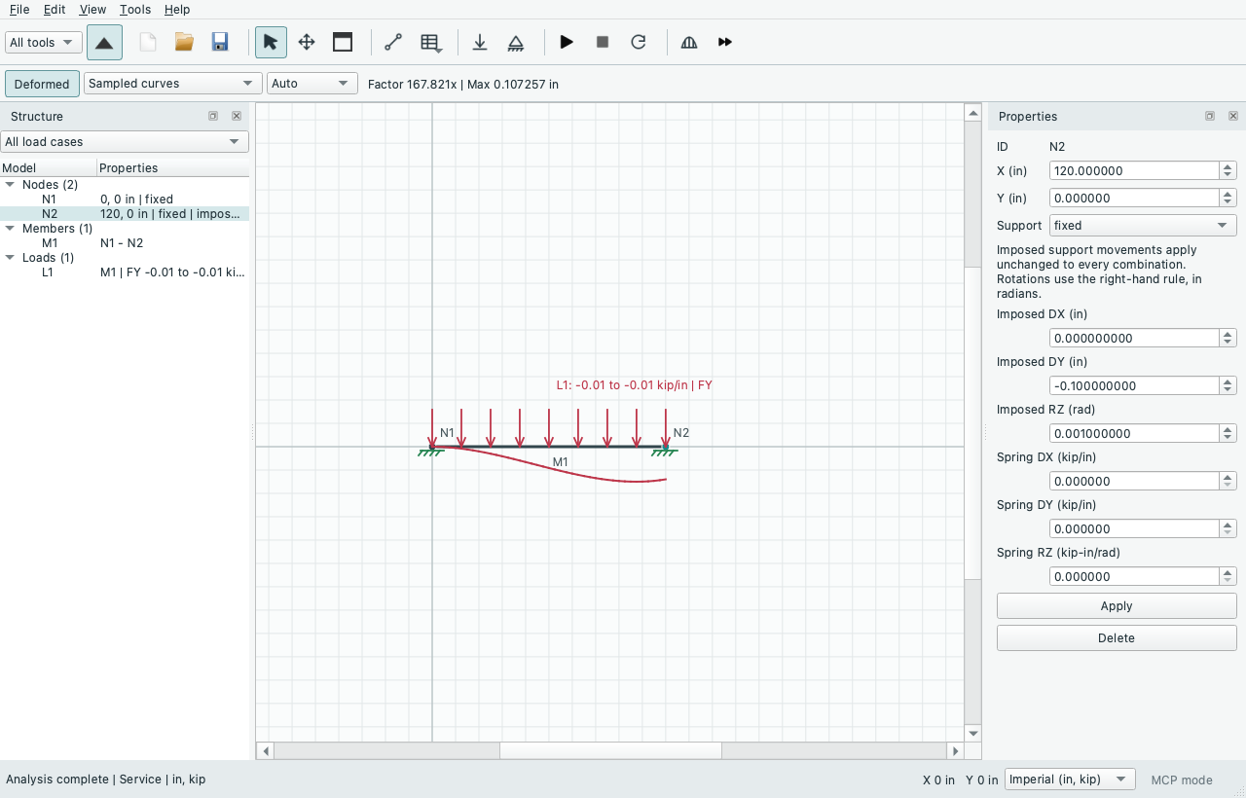Click the horizontal canvas scrollbar thumb

610,751
